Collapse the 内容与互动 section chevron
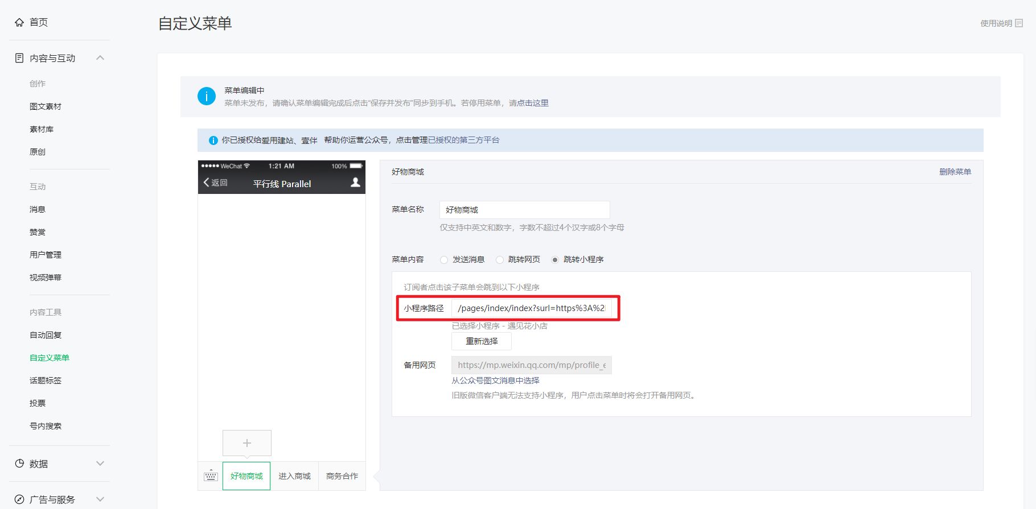Screen dimensions: 1036x509 point(100,58)
